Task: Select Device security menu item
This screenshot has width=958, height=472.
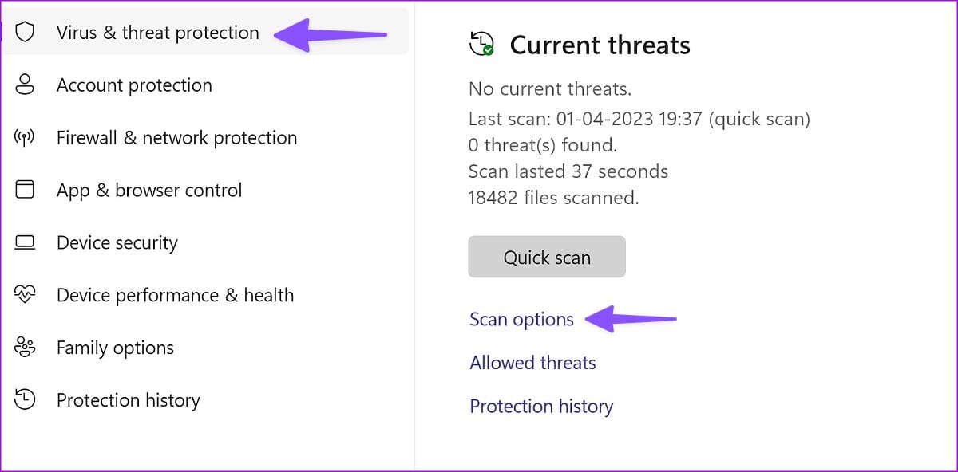Action: click(x=204, y=242)
